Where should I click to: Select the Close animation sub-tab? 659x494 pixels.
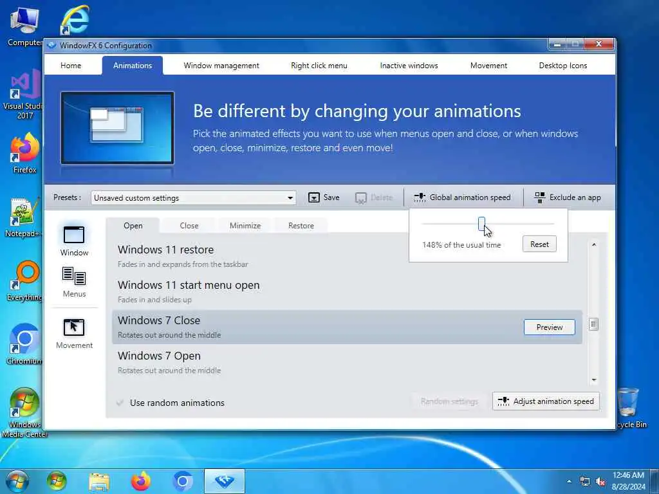pyautogui.click(x=189, y=226)
